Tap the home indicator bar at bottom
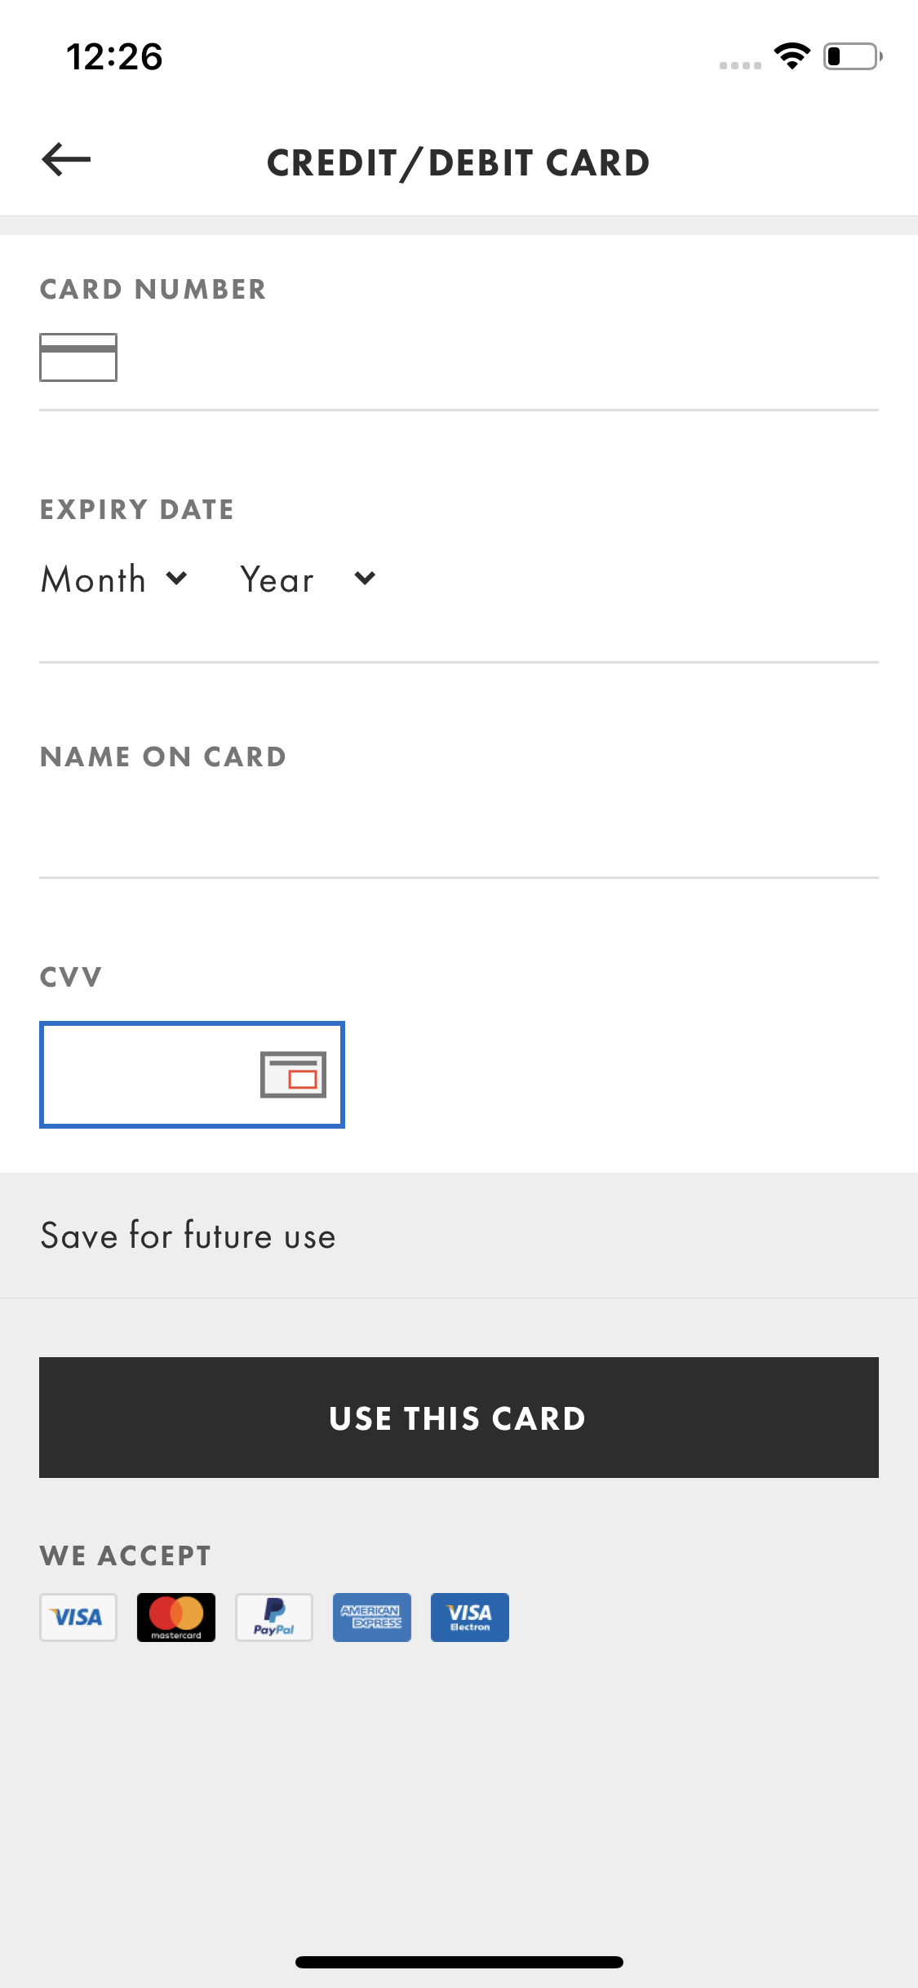 [x=459, y=1960]
